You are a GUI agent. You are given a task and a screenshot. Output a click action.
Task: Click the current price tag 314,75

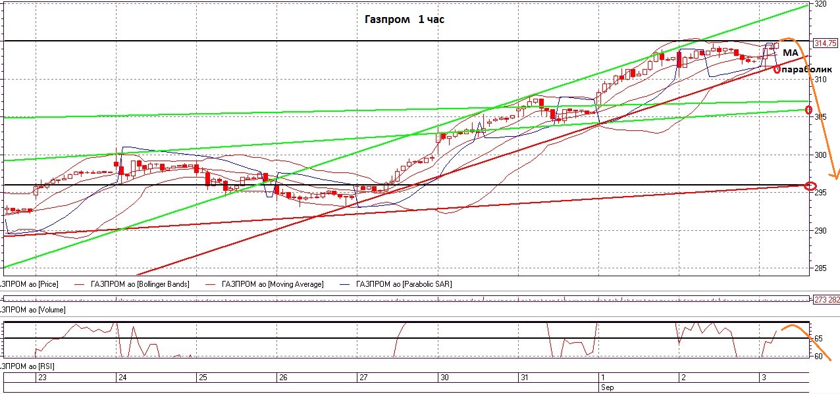(x=826, y=43)
